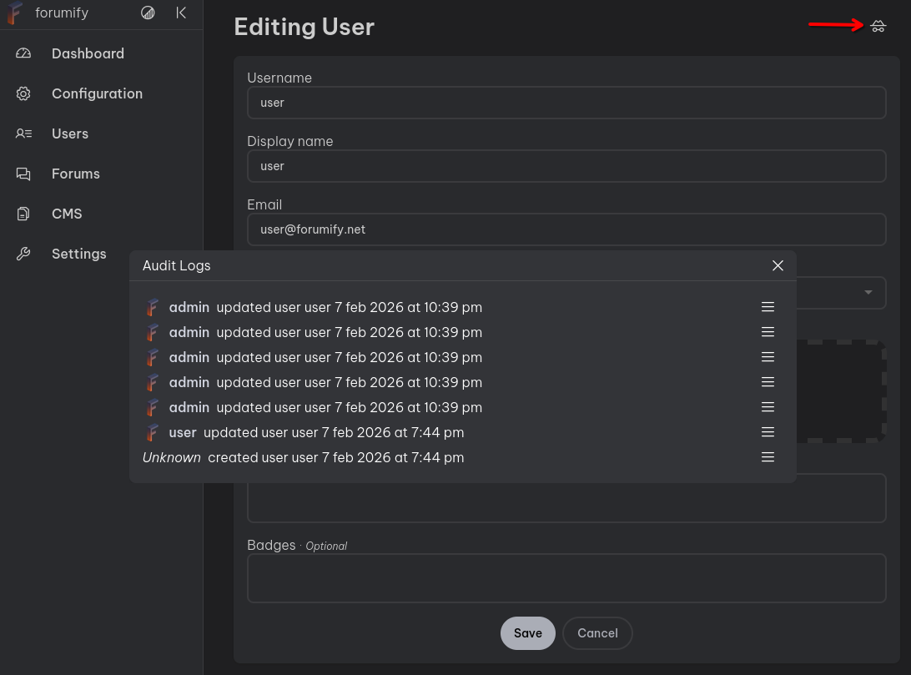This screenshot has width=911, height=675.
Task: Open details menu for first admin log
Action: pyautogui.click(x=768, y=307)
